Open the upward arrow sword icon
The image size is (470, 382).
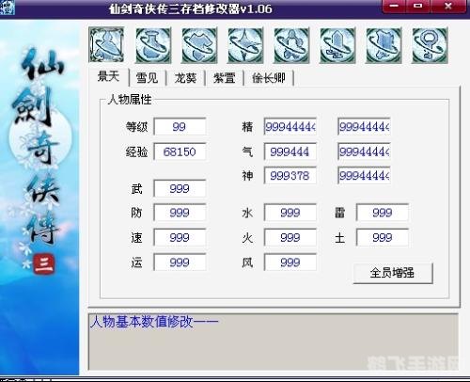click(x=337, y=45)
